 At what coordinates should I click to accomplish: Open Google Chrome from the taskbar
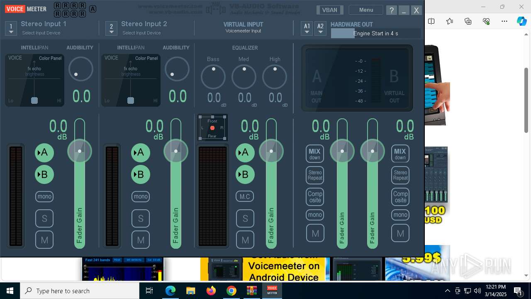[x=231, y=291]
